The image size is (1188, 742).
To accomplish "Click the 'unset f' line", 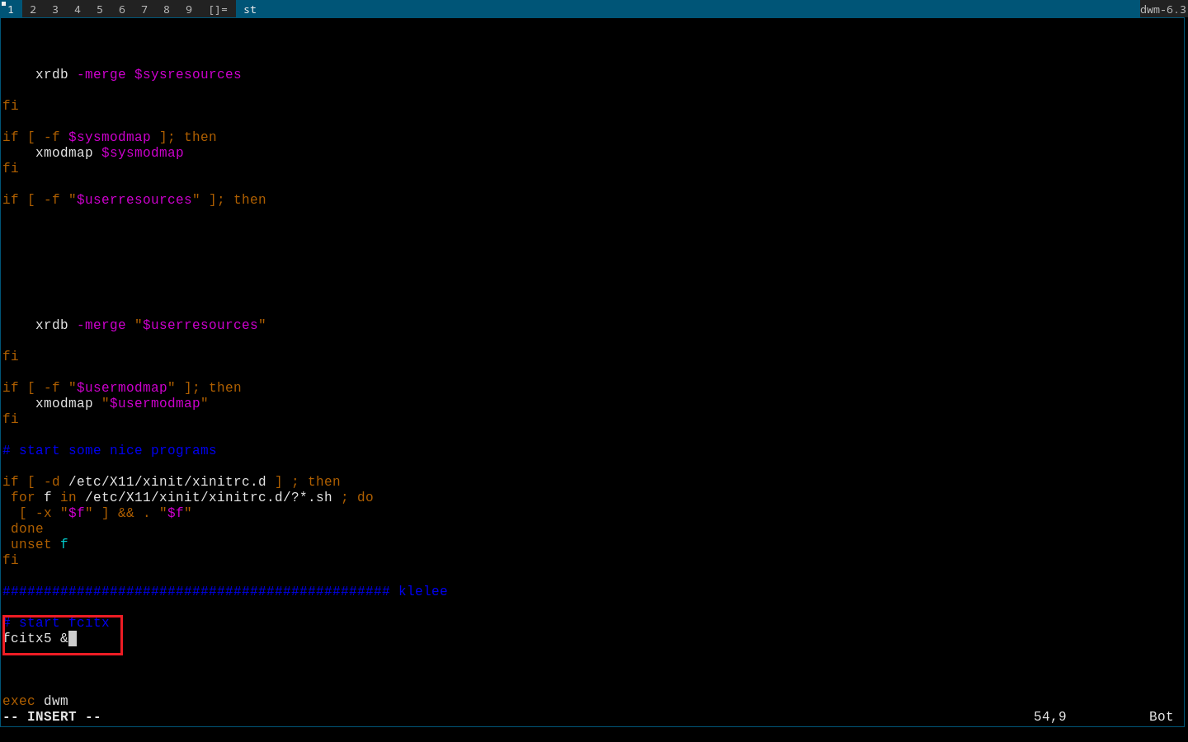I will click(40, 544).
